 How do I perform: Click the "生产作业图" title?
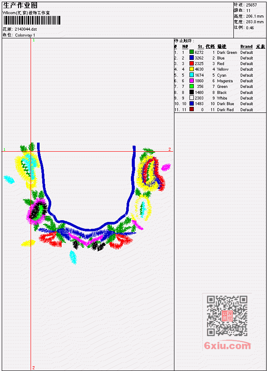pos(20,6)
